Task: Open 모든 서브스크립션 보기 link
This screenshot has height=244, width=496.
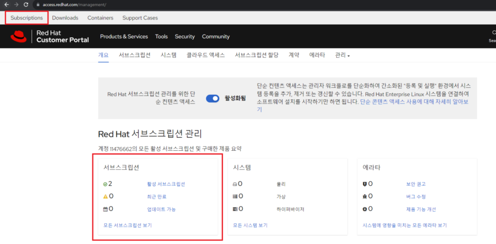Action: (127, 225)
